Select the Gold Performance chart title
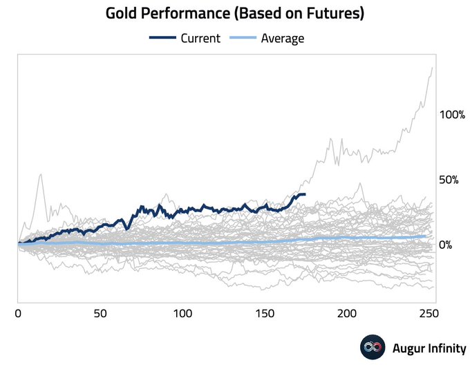 click(x=235, y=14)
